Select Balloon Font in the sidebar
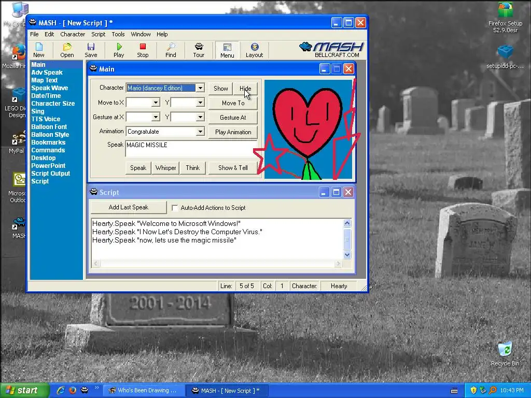The image size is (531, 398). 49,127
